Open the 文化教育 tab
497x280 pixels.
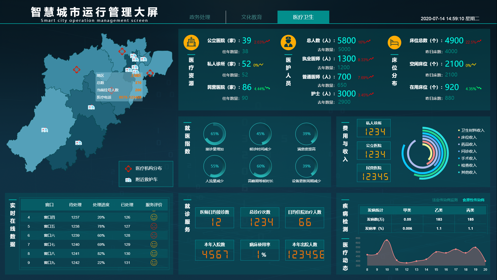251,17
